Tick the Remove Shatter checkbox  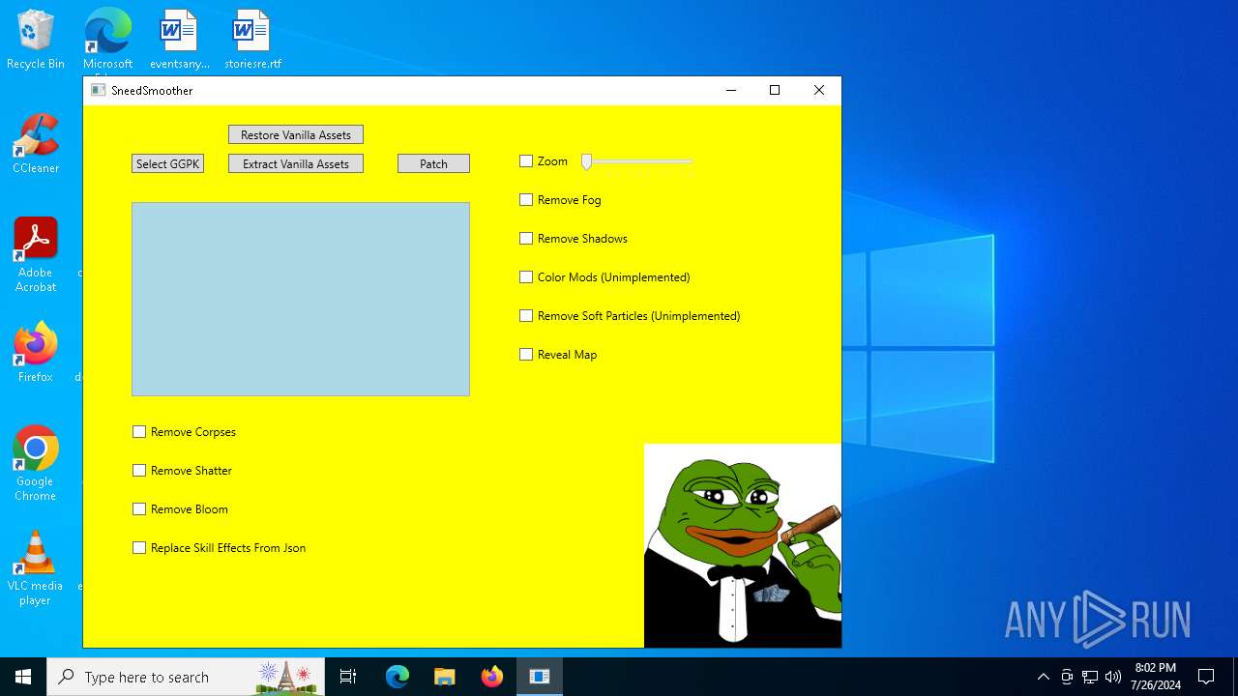click(x=139, y=471)
